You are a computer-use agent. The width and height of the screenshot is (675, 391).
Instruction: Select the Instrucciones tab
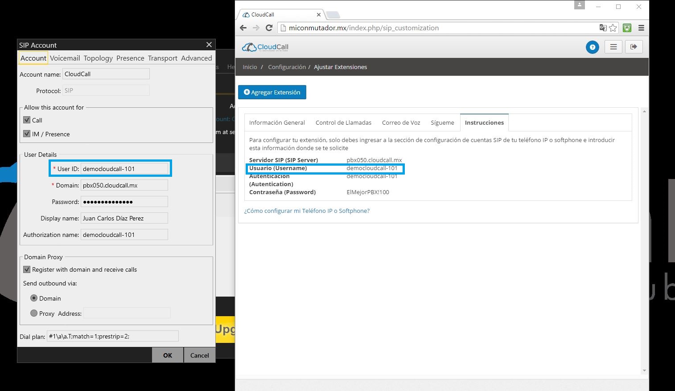pos(484,122)
